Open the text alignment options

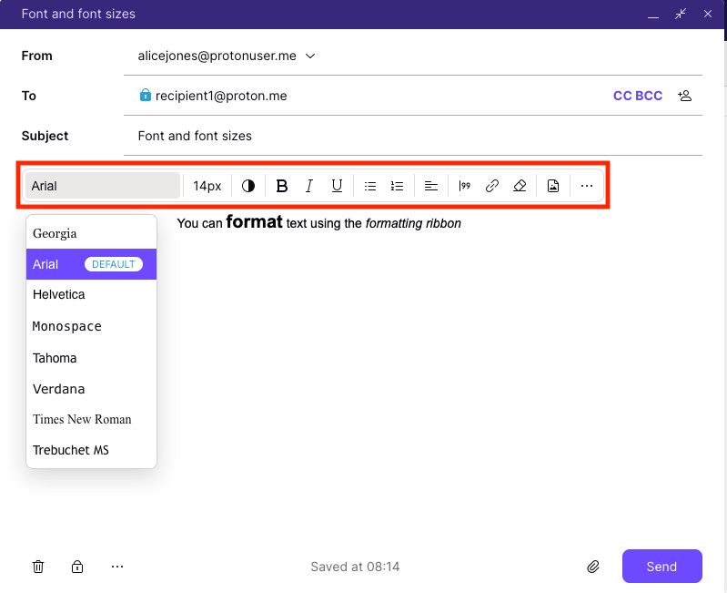[x=430, y=186]
